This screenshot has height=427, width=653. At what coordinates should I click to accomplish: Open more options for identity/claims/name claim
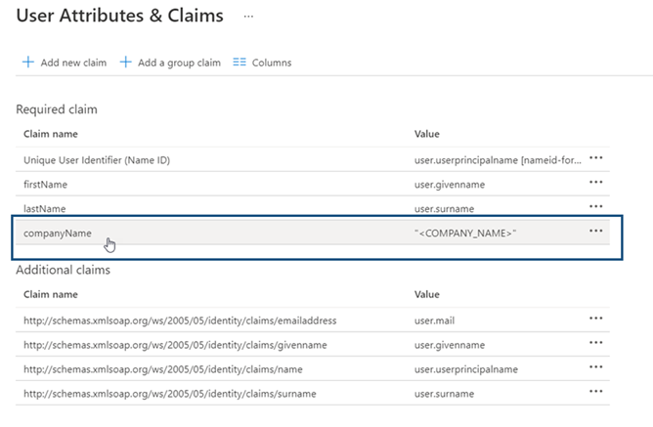click(595, 368)
